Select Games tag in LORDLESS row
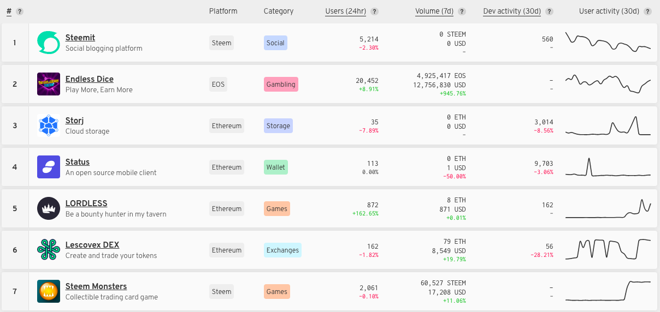This screenshot has width=660, height=312. tap(276, 209)
